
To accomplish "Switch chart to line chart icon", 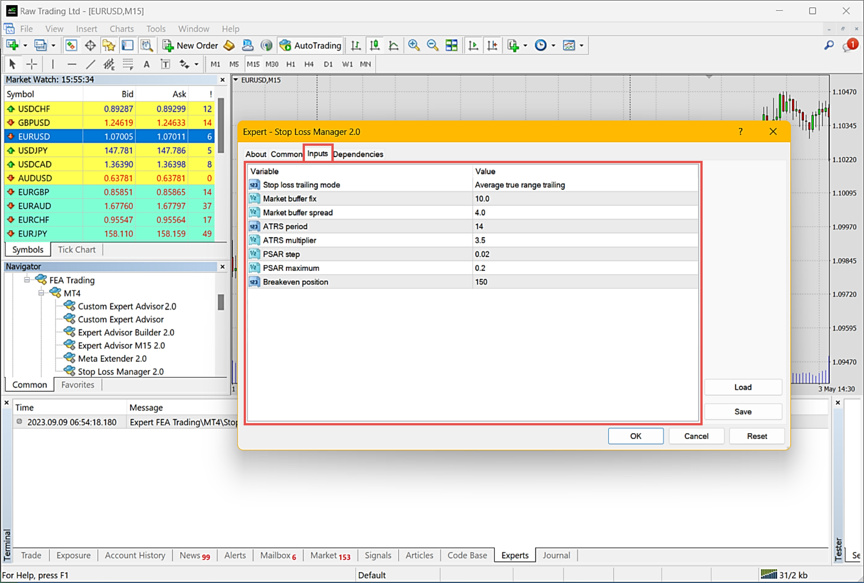I will [393, 45].
